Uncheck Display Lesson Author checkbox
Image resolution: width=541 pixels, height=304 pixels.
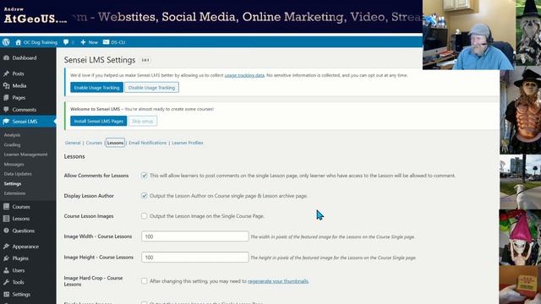[144, 195]
